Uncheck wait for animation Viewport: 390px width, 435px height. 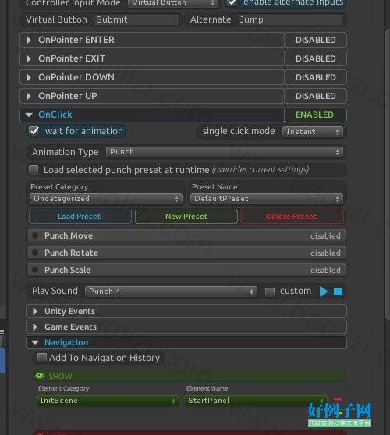pos(34,131)
